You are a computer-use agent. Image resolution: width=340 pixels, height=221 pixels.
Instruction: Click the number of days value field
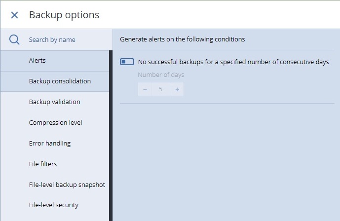(161, 89)
